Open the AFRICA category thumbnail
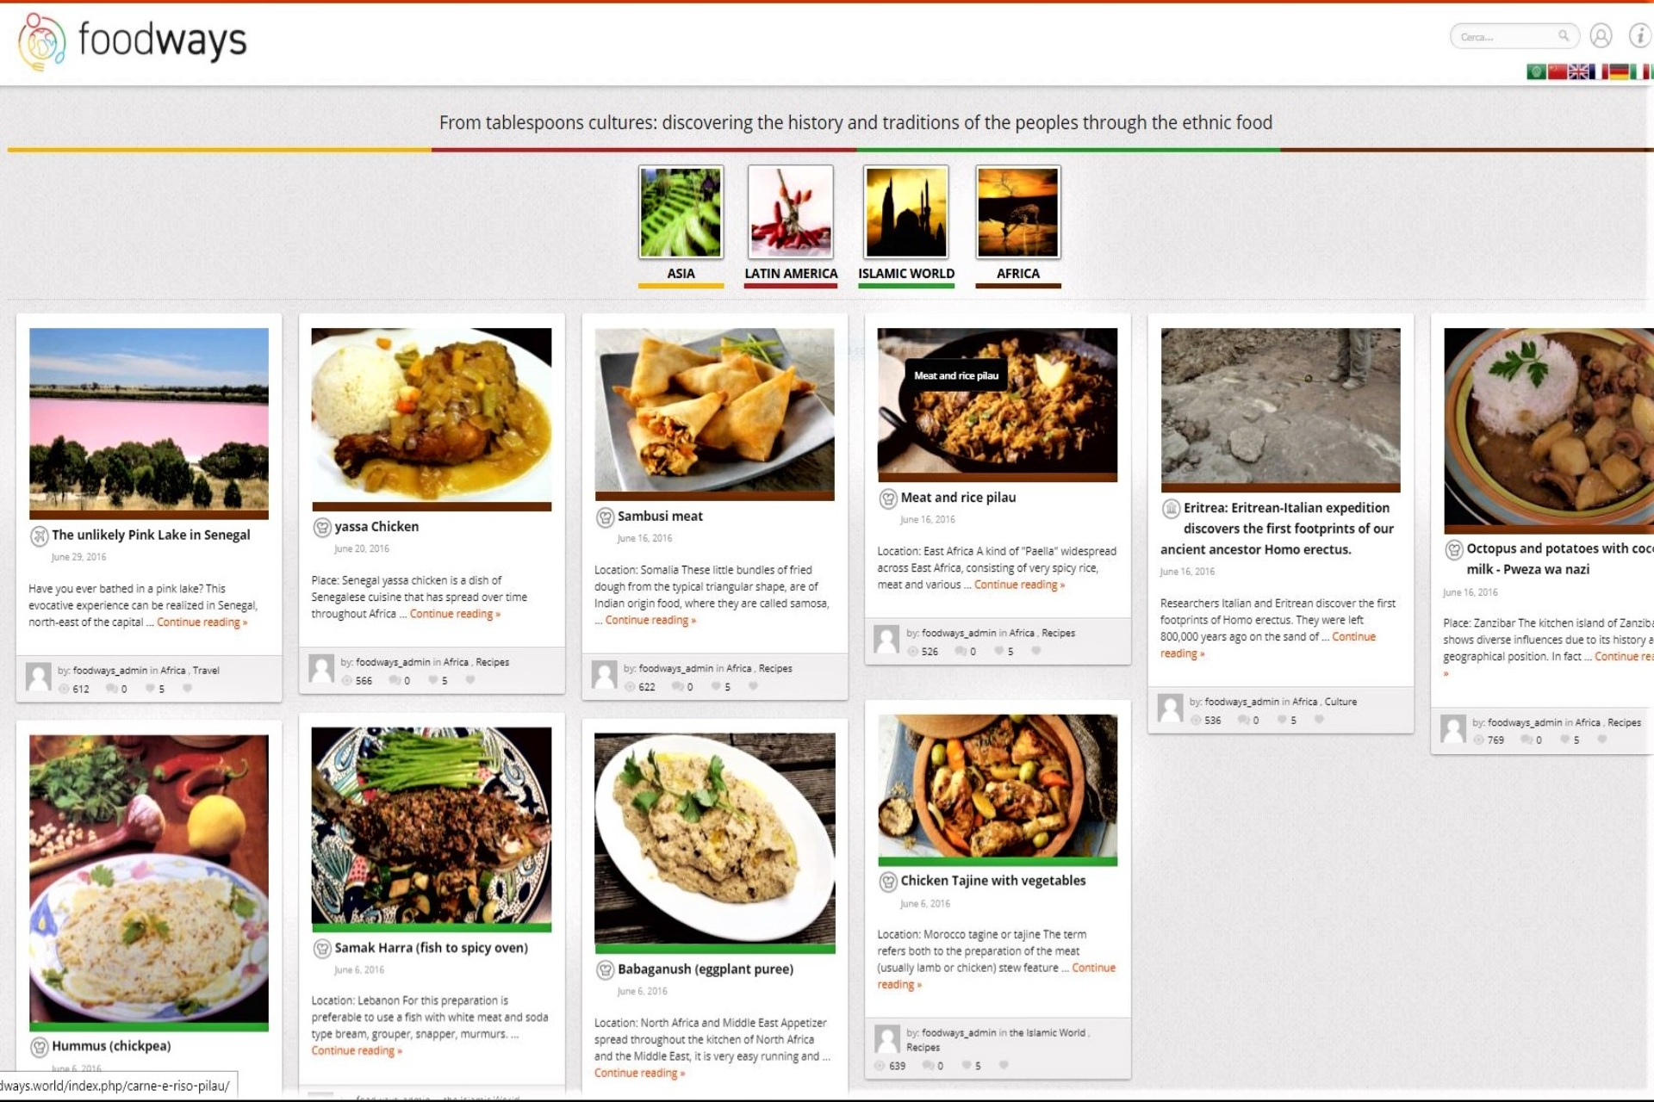 click(x=1018, y=212)
